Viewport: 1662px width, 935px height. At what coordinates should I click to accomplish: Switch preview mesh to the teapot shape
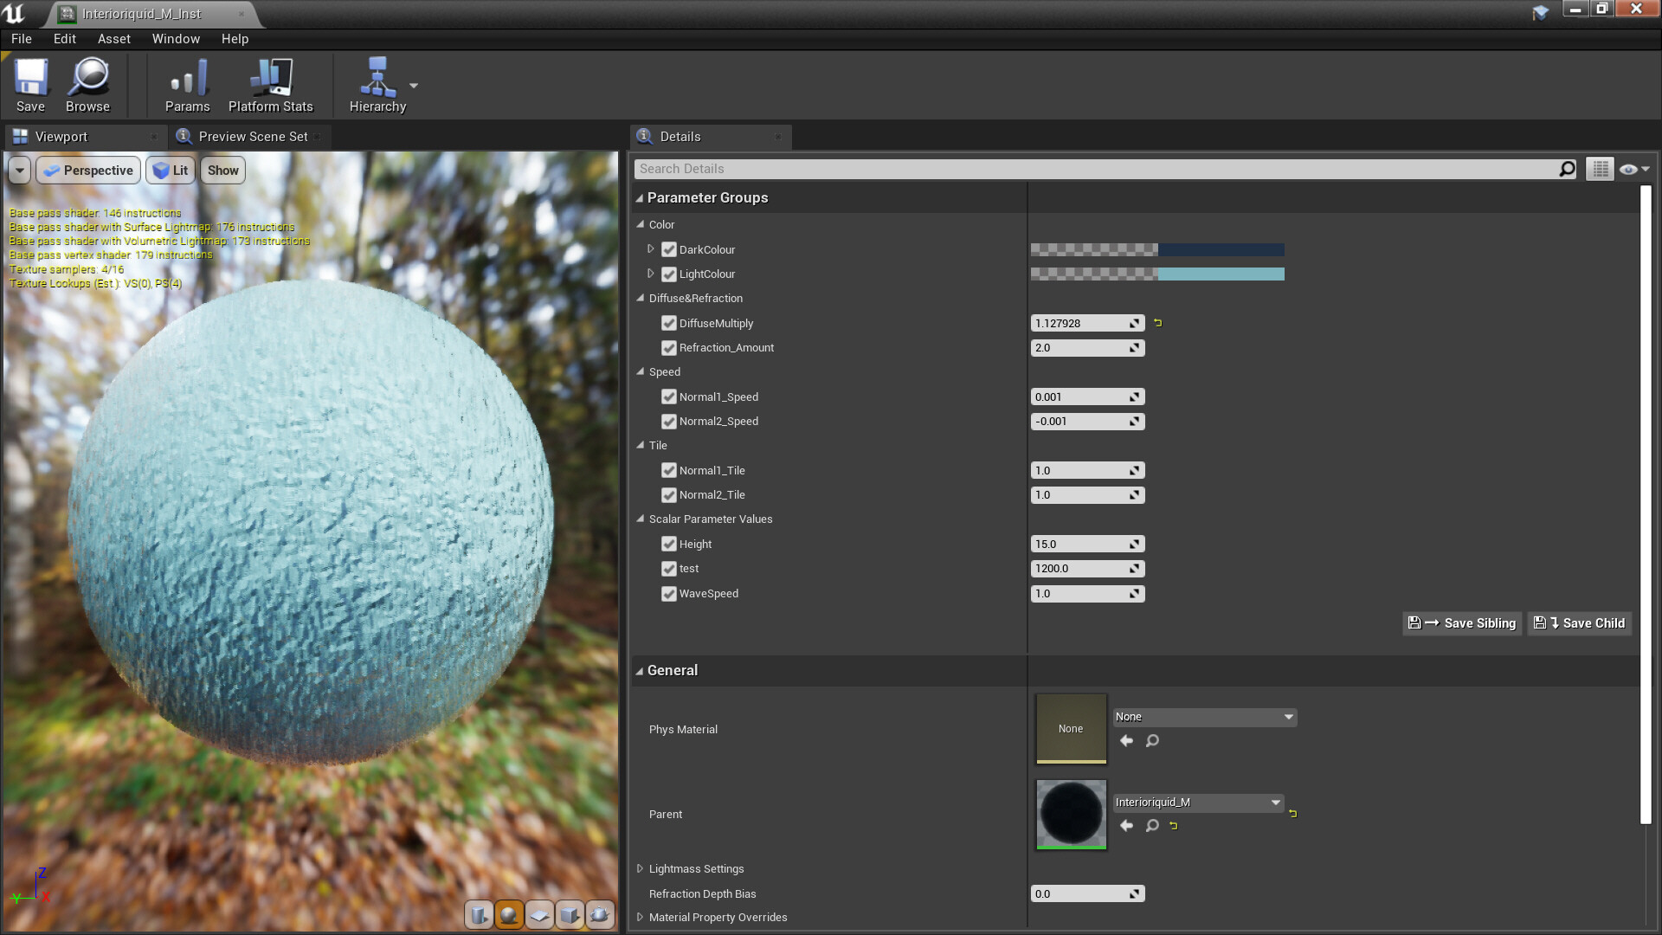[x=600, y=915]
